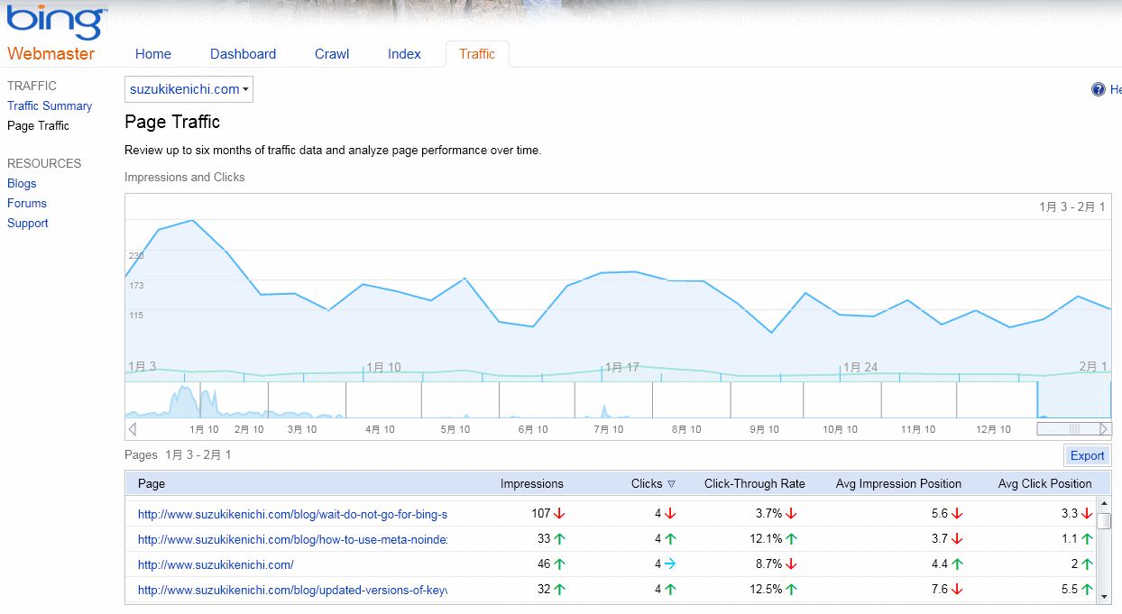Visit the Support link in the sidebar

(x=28, y=223)
